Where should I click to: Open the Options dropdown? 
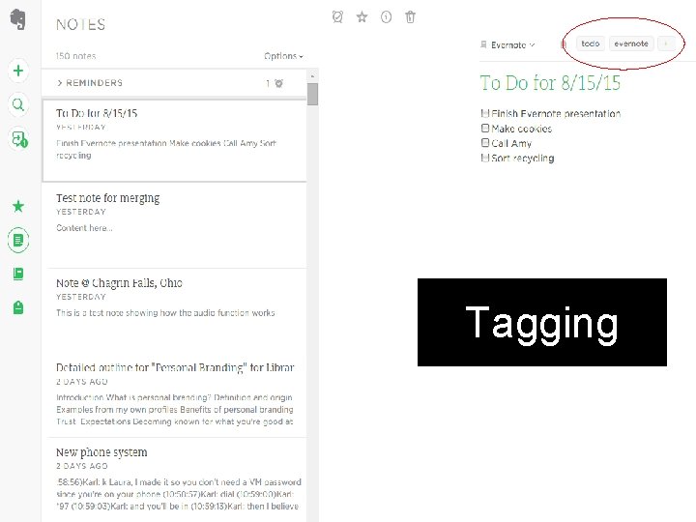coord(283,56)
